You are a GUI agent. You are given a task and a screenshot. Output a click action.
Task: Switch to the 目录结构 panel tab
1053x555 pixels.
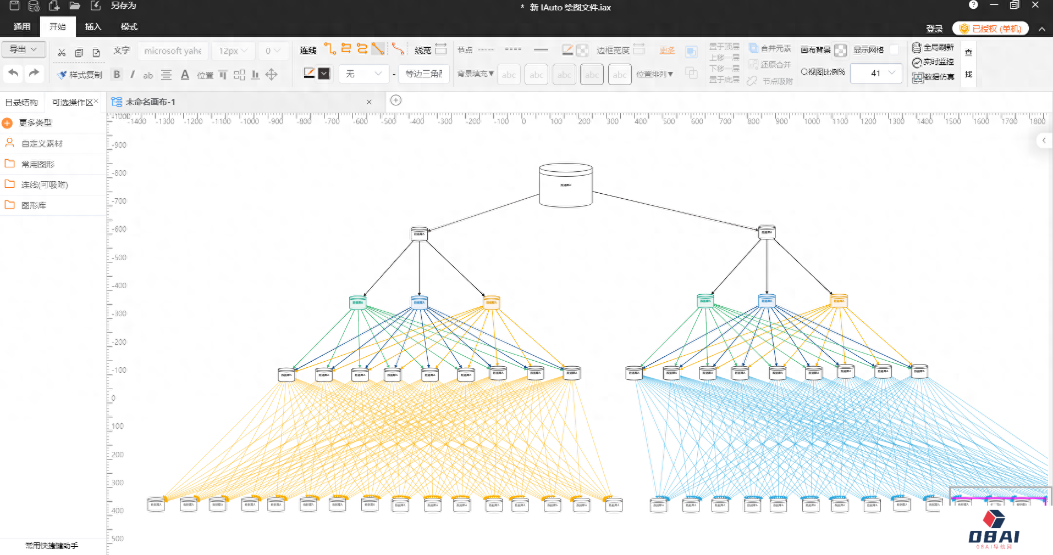21,102
